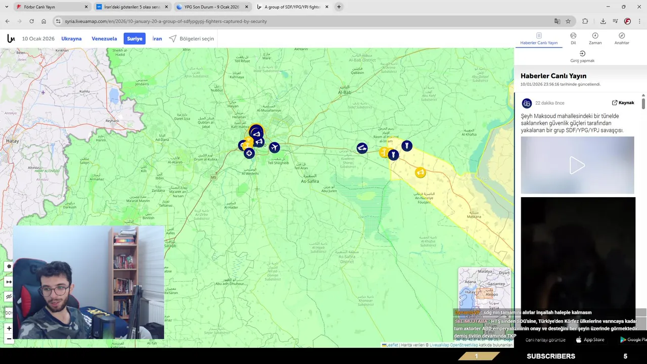The image size is (647, 364).
Task: Read the Şeyh Maksoud news headline
Action: coord(572,123)
